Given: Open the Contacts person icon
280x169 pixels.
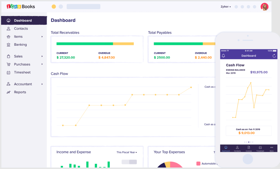Looking at the screenshot, I should pyautogui.click(x=8, y=29).
